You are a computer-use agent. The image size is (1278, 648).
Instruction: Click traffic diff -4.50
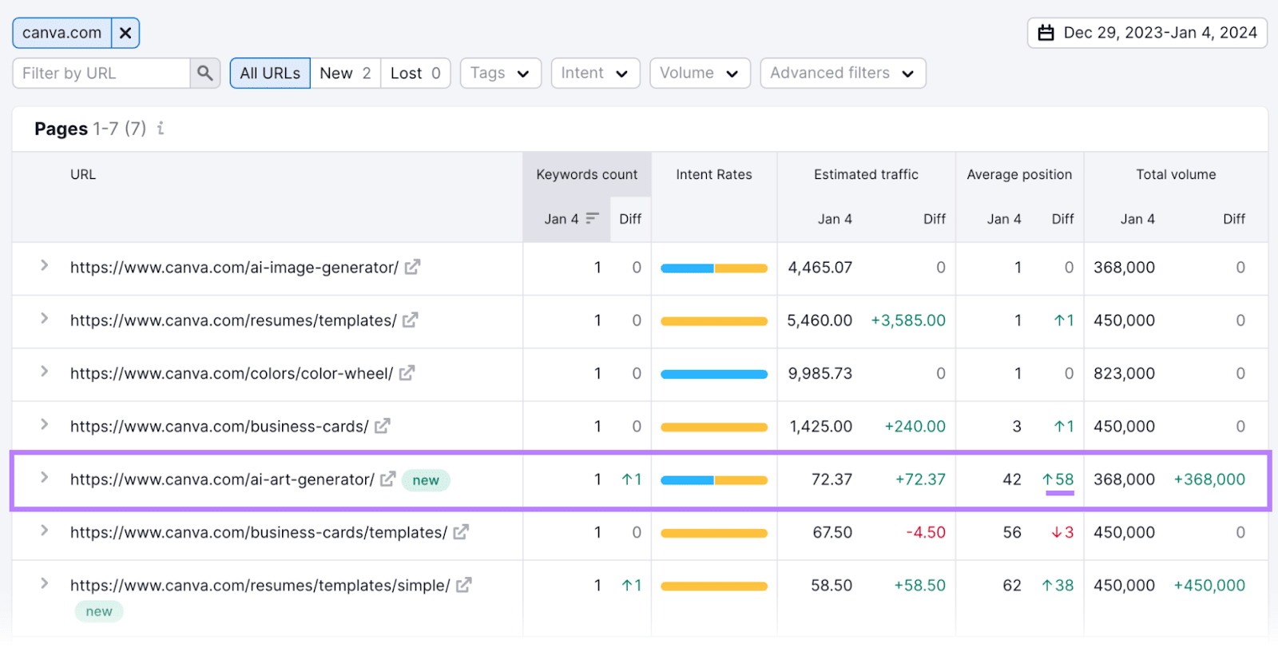[x=926, y=532]
